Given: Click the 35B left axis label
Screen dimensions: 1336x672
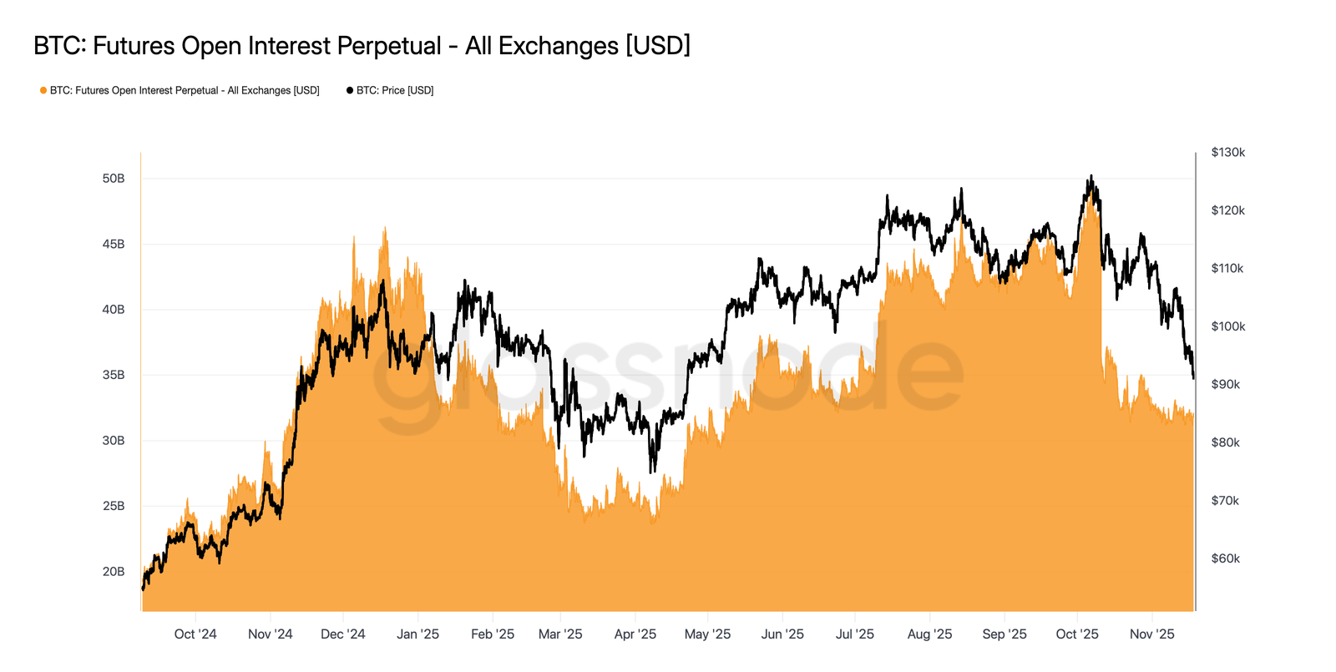Looking at the screenshot, I should tap(114, 375).
